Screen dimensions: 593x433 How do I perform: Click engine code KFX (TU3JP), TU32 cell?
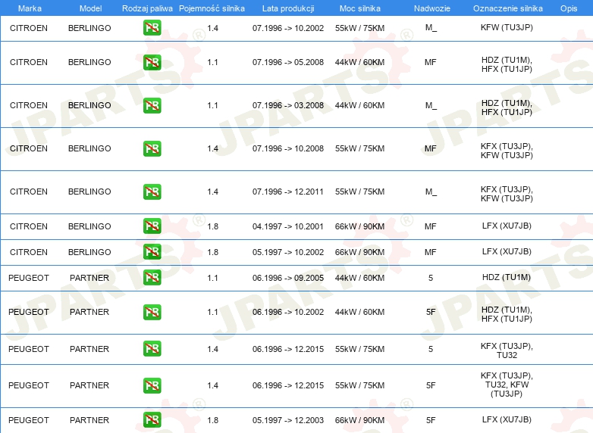[x=507, y=350]
